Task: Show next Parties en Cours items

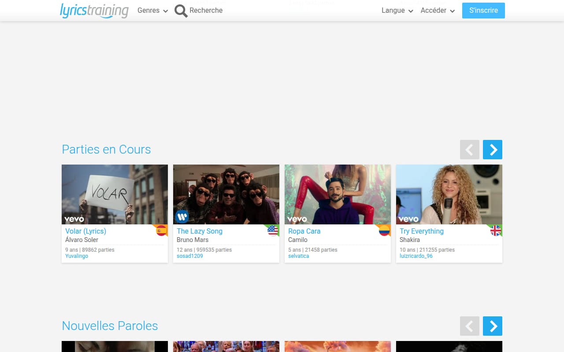Action: (493, 150)
